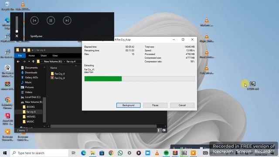The height and width of the screenshot is (157, 279).
Task: Go up one folder level
Action: coord(33,61)
